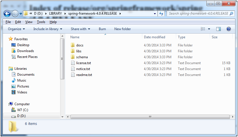Click the blue Help icon
Screen dimensions: 238x137
229,29
